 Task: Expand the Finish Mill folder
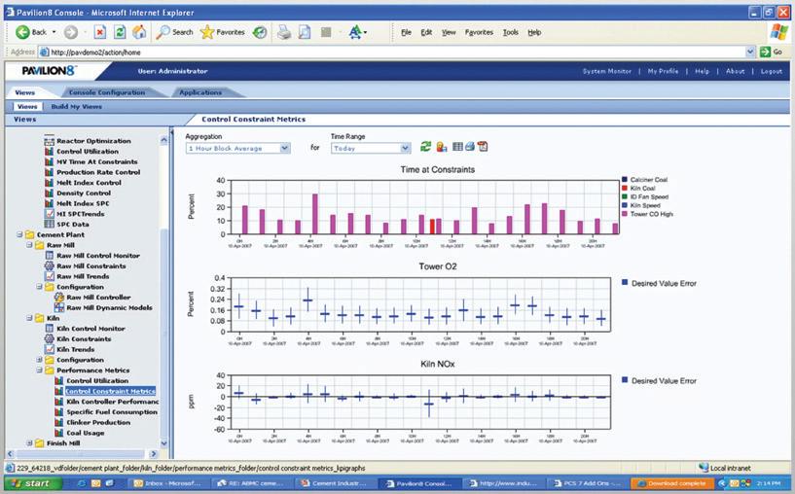29,443
